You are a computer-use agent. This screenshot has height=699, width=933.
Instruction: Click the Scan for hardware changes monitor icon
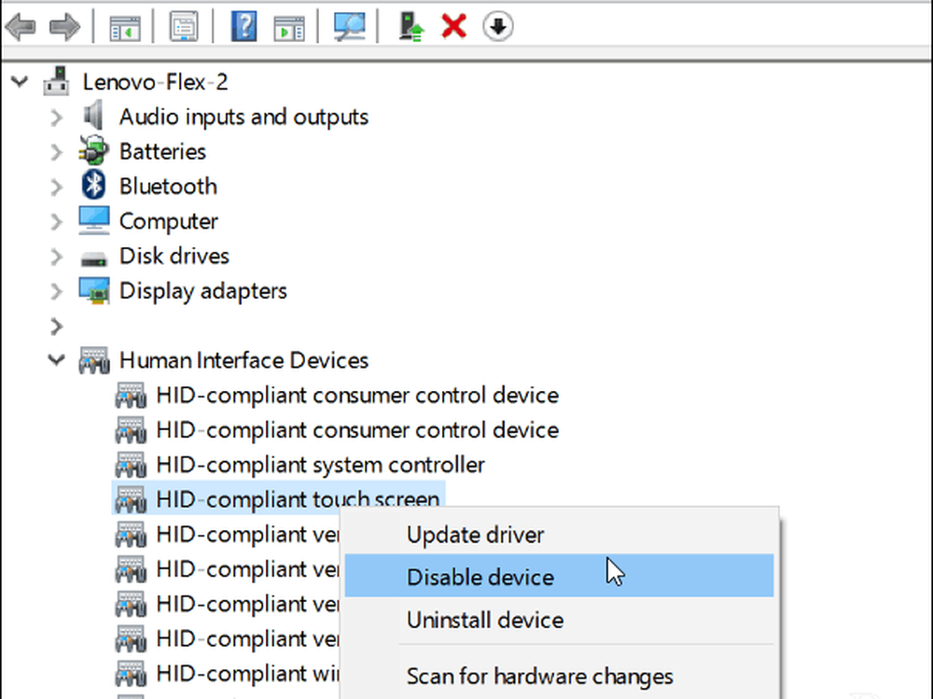pyautogui.click(x=350, y=26)
